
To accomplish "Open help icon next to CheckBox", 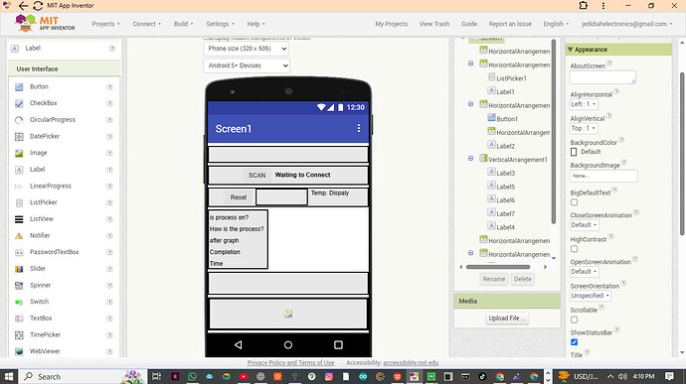I will [109, 103].
